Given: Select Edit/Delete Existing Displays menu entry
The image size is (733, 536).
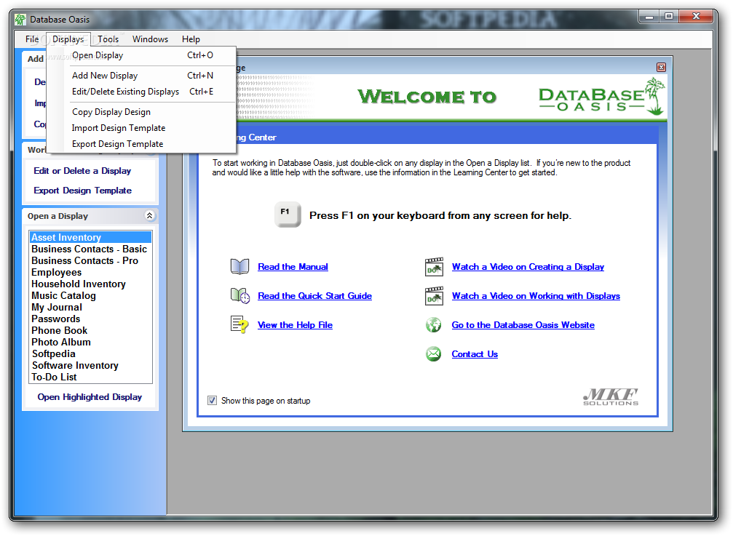Looking at the screenshot, I should 141,92.
